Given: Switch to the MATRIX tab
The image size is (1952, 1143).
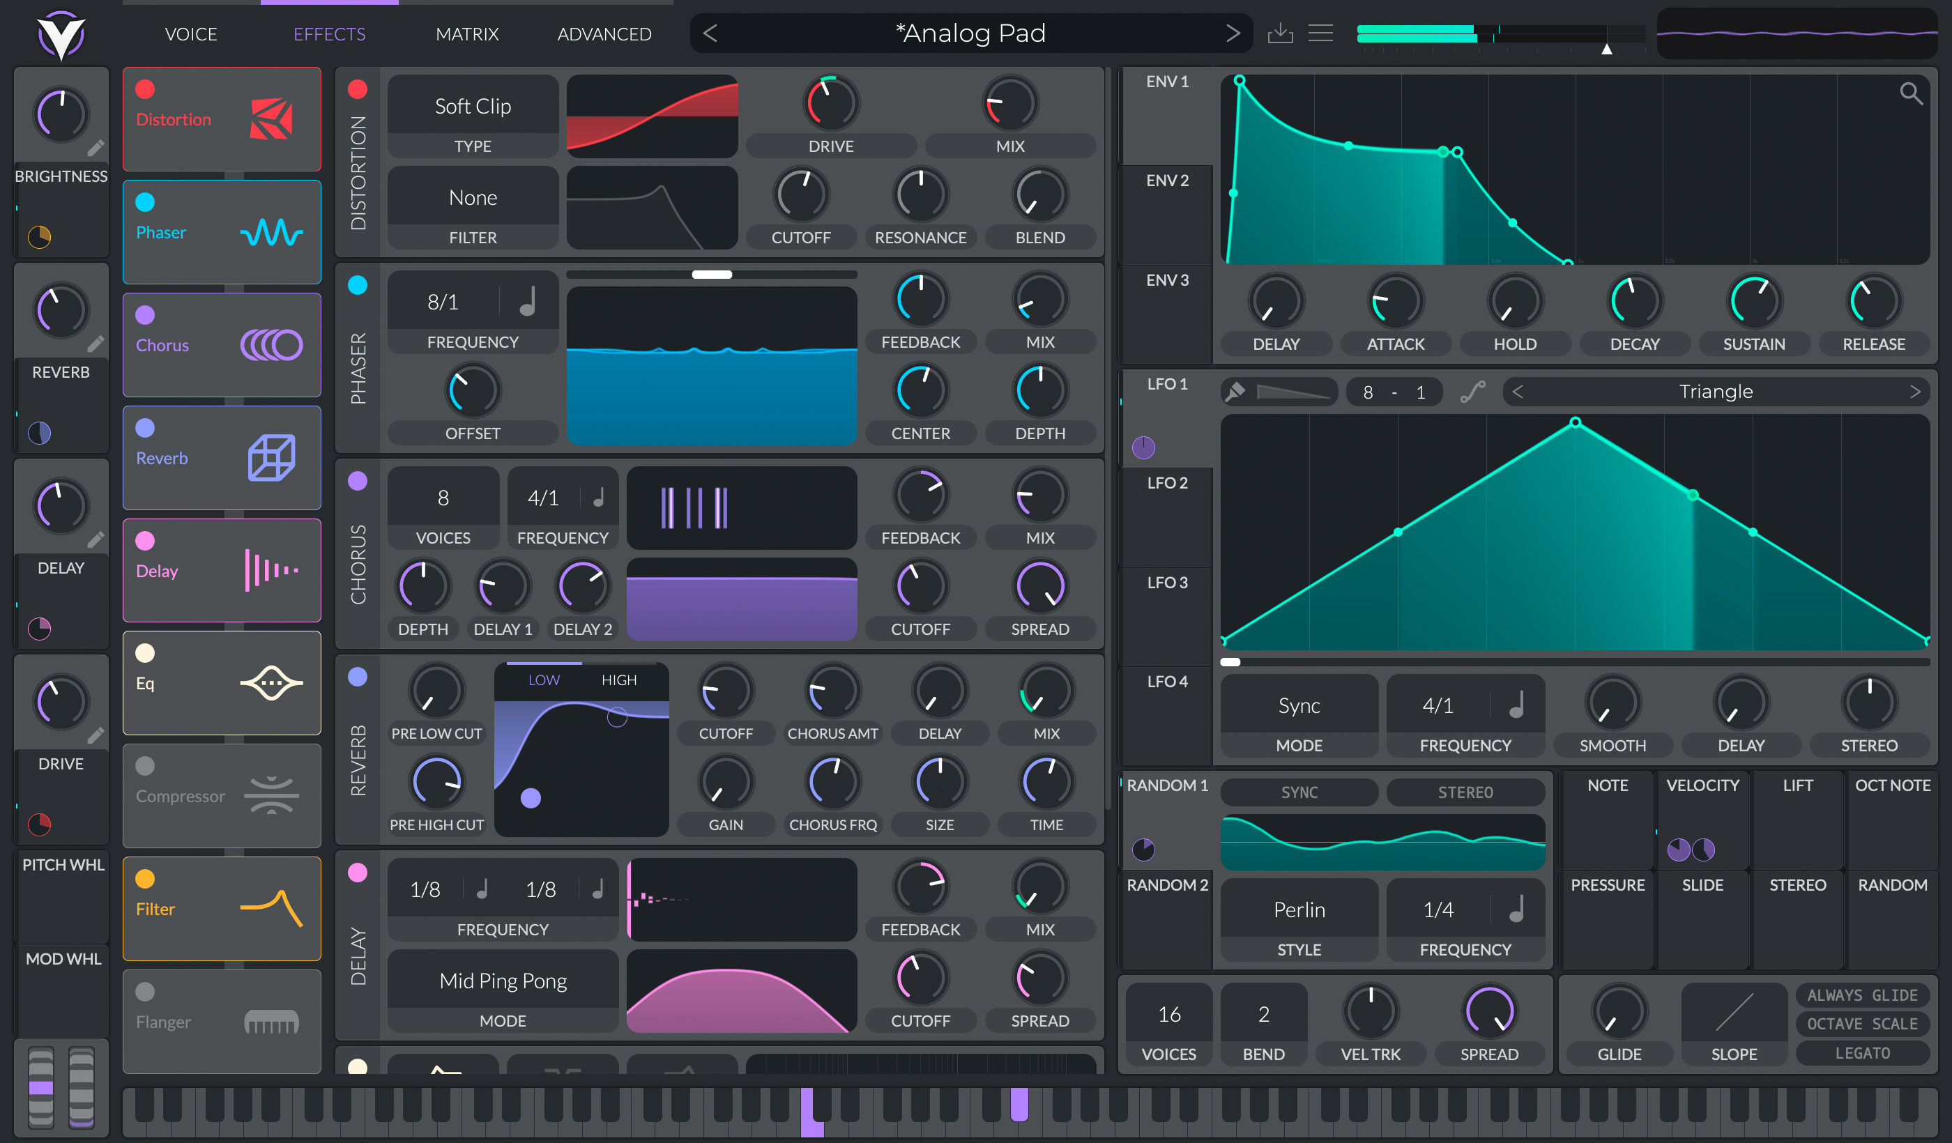Looking at the screenshot, I should 467,34.
